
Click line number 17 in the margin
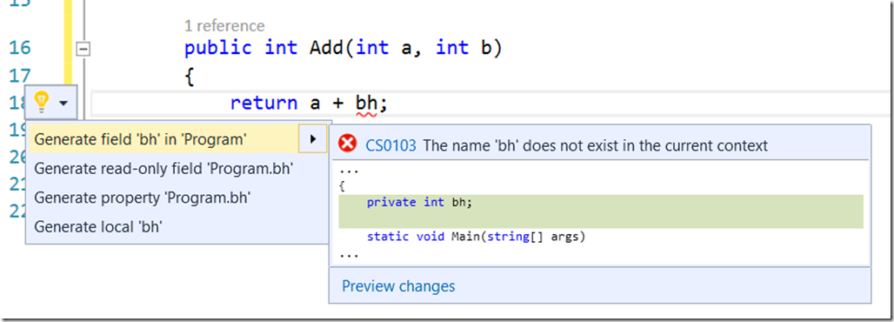coord(20,76)
